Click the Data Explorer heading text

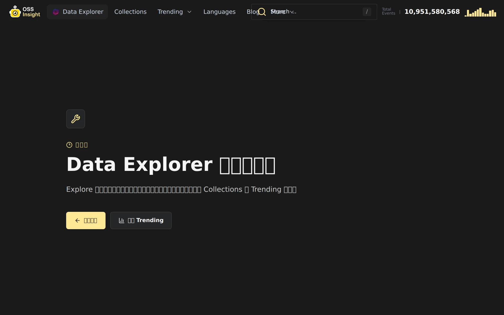point(171,165)
